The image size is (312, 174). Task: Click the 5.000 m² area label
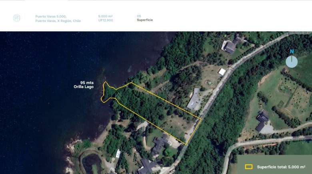pos(106,16)
